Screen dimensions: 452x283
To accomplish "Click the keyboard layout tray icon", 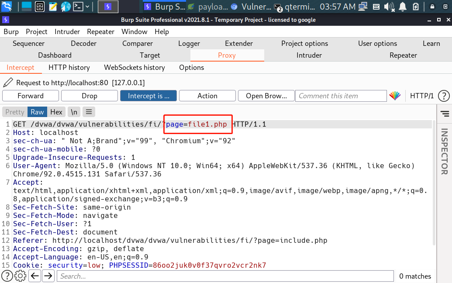I will (376, 7).
